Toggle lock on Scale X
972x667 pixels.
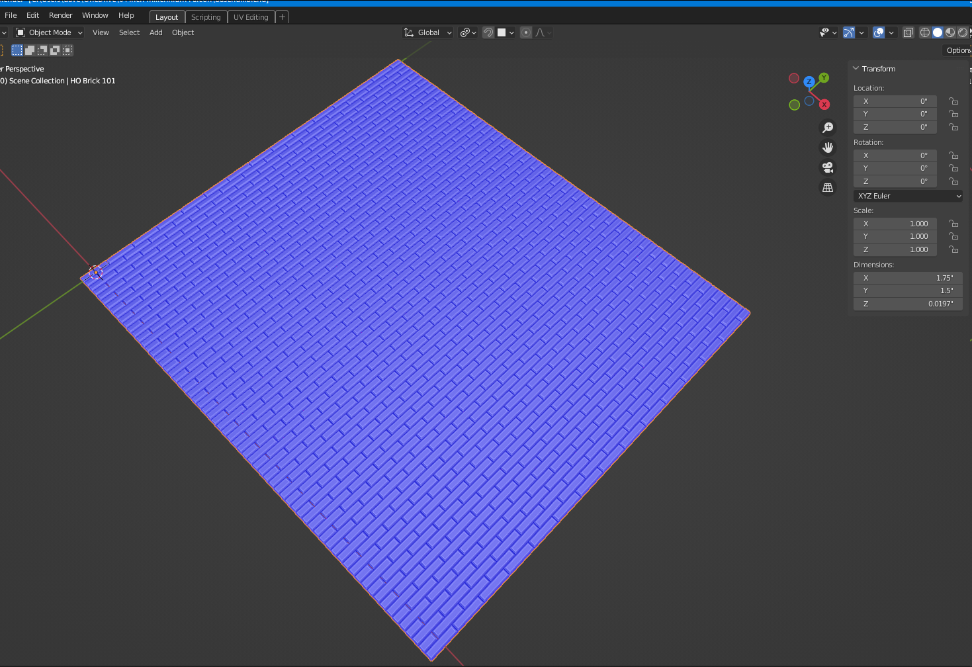pyautogui.click(x=953, y=224)
